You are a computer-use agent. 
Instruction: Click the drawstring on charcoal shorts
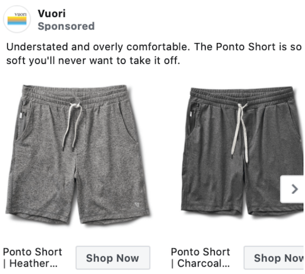(240, 133)
